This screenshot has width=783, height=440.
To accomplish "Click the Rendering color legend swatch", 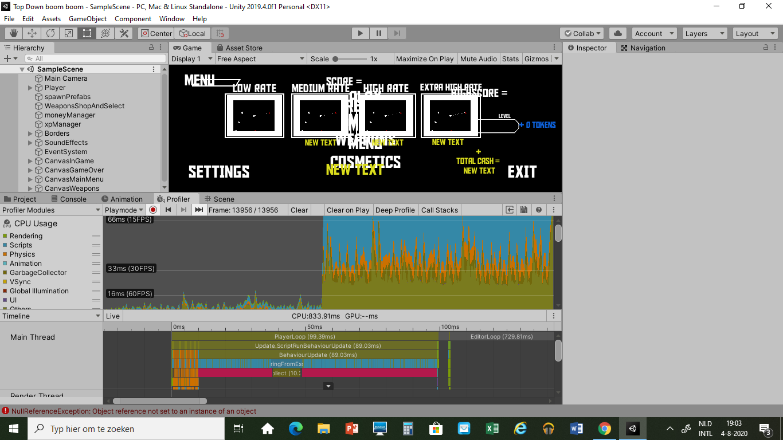I will (x=5, y=235).
